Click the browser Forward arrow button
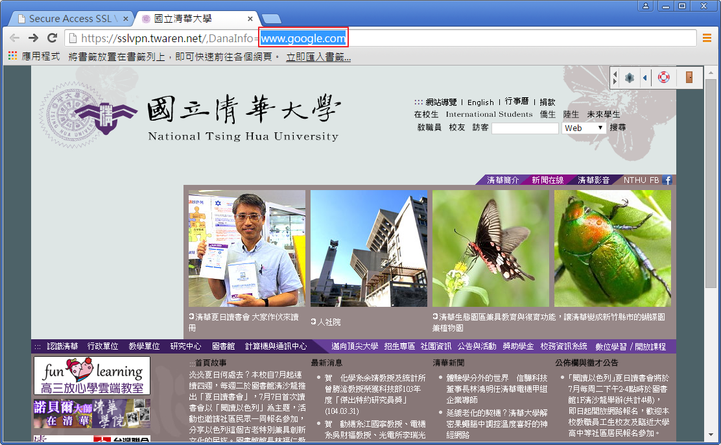Image resolution: width=721 pixels, height=445 pixels. point(33,38)
